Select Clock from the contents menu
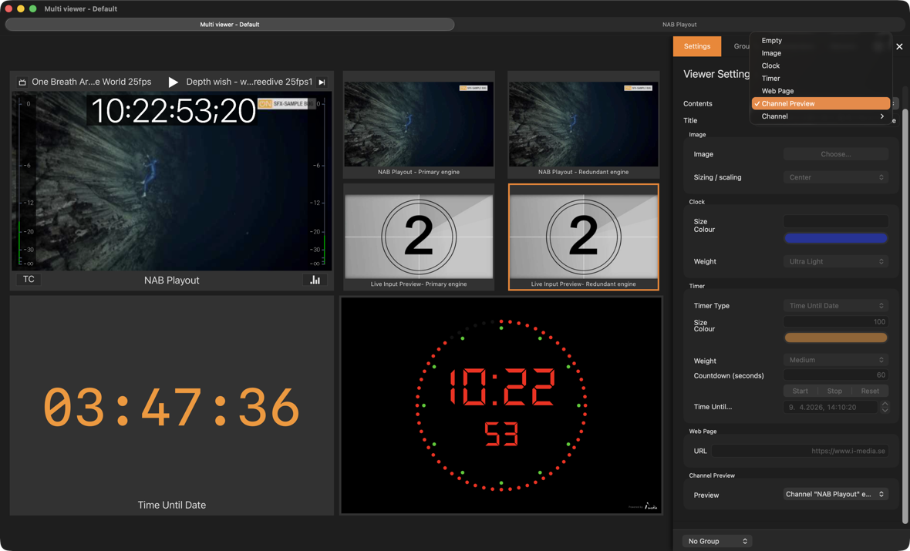Screen dimensions: 910x551 click(770, 66)
